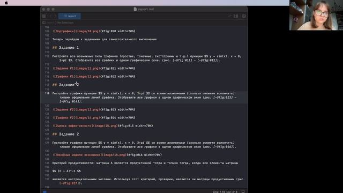Image resolution: width=343 pixels, height=193 pixels.
Task: Open the Apple menu
Action: (6, 3)
